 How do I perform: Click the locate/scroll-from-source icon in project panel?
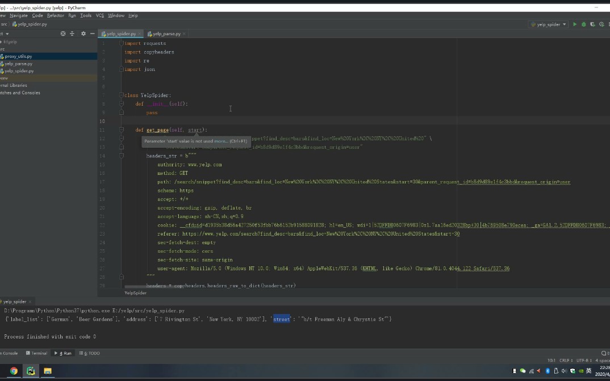63,34
